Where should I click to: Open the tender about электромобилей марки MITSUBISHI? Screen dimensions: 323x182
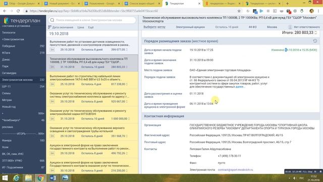[92, 115]
